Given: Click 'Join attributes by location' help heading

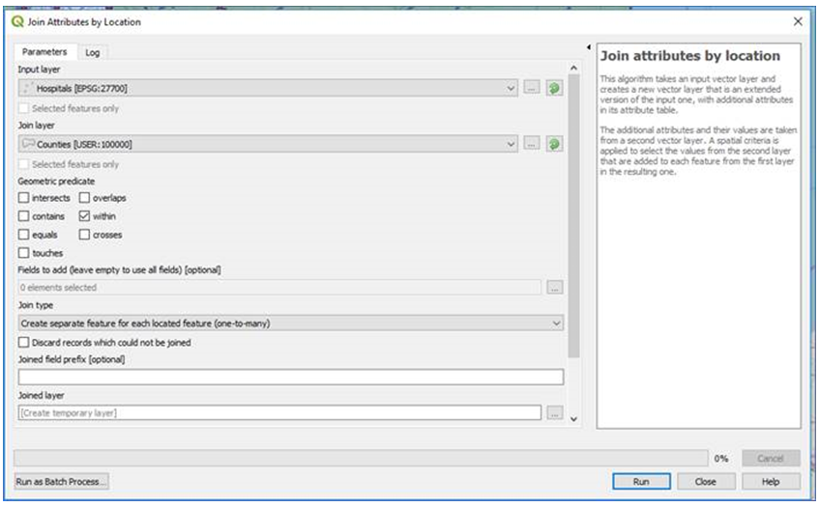Looking at the screenshot, I should [690, 56].
